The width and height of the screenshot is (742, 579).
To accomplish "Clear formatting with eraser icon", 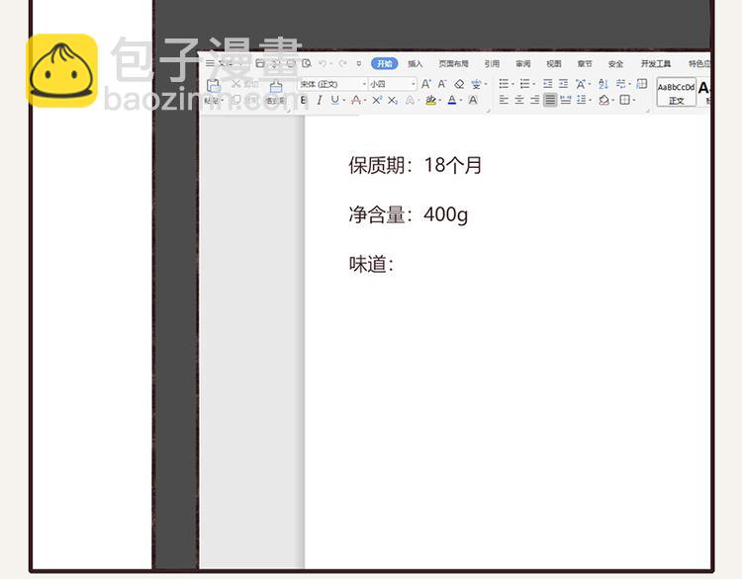I will [459, 84].
